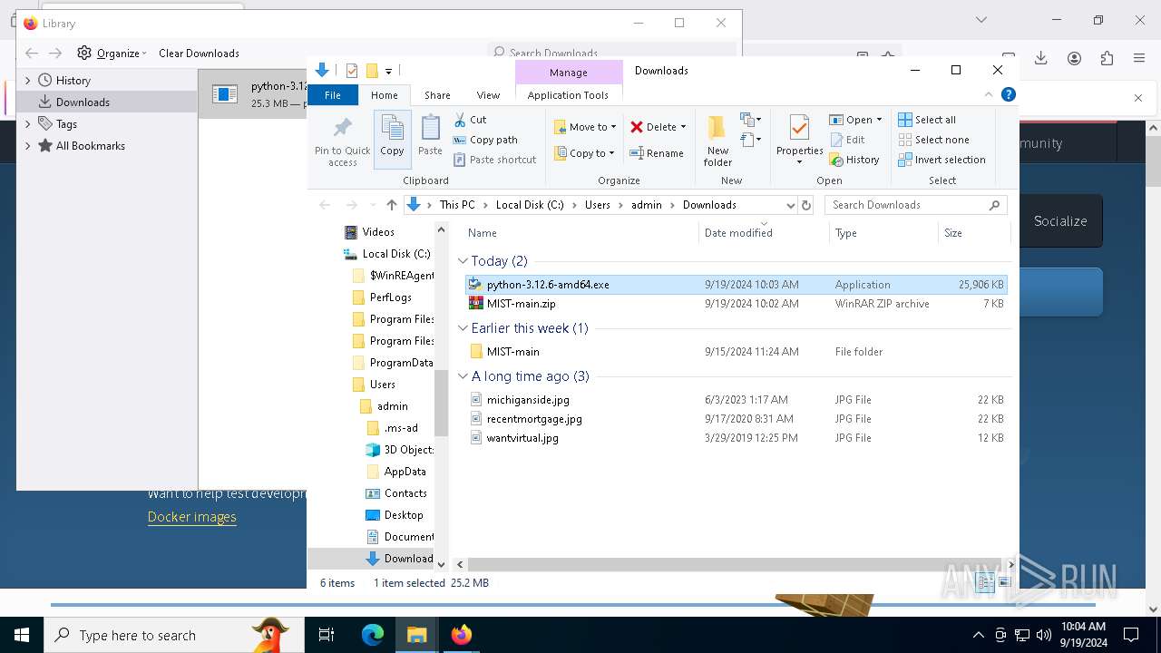
Task: Delete the selected file
Action: click(x=653, y=127)
